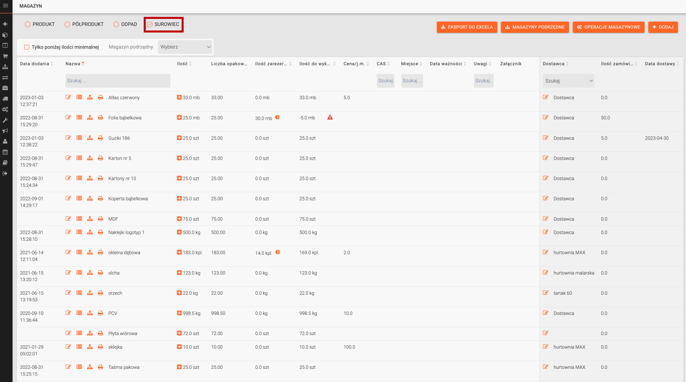The width and height of the screenshot is (686, 382).
Task: Click the logout arrow sidebar icon
Action: (x=5, y=173)
